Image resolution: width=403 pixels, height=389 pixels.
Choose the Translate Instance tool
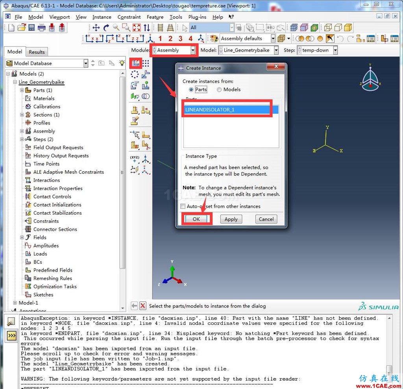pyautogui.click(x=146, y=74)
